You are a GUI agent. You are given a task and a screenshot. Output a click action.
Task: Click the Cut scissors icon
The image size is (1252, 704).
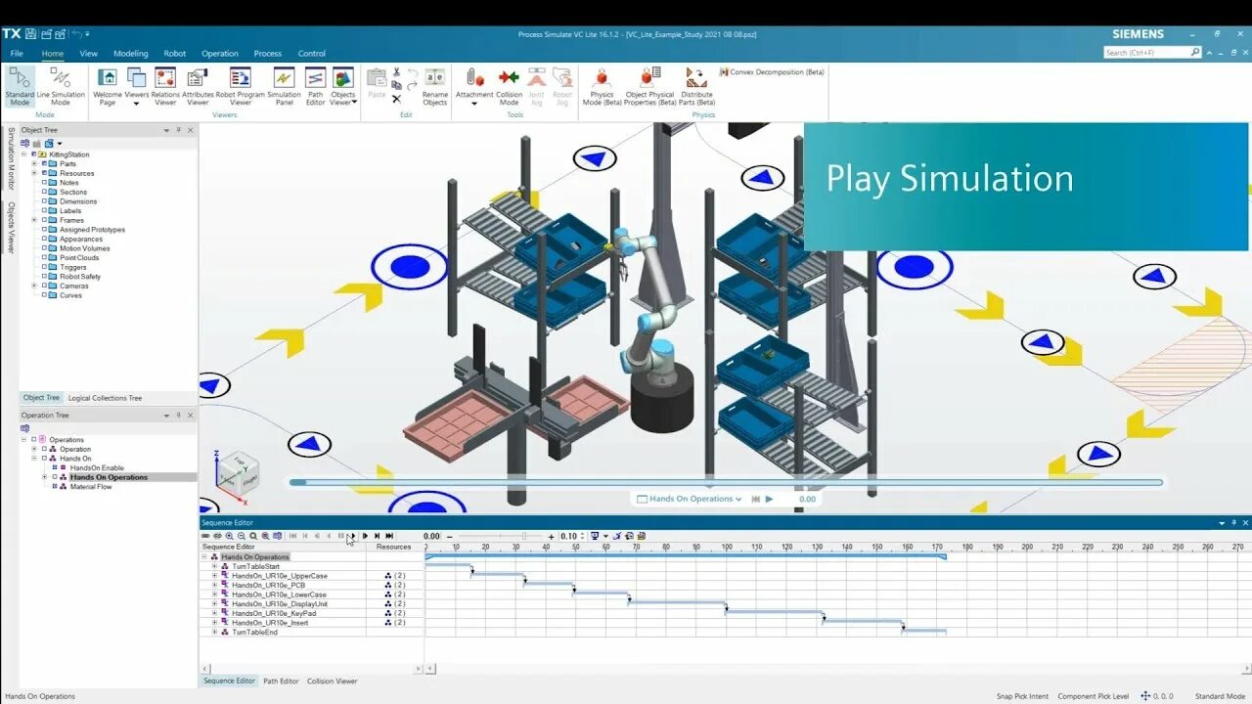pyautogui.click(x=396, y=72)
